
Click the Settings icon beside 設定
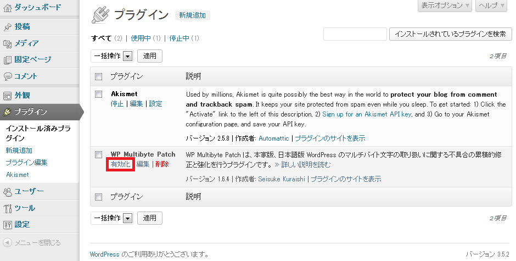pos(7,225)
